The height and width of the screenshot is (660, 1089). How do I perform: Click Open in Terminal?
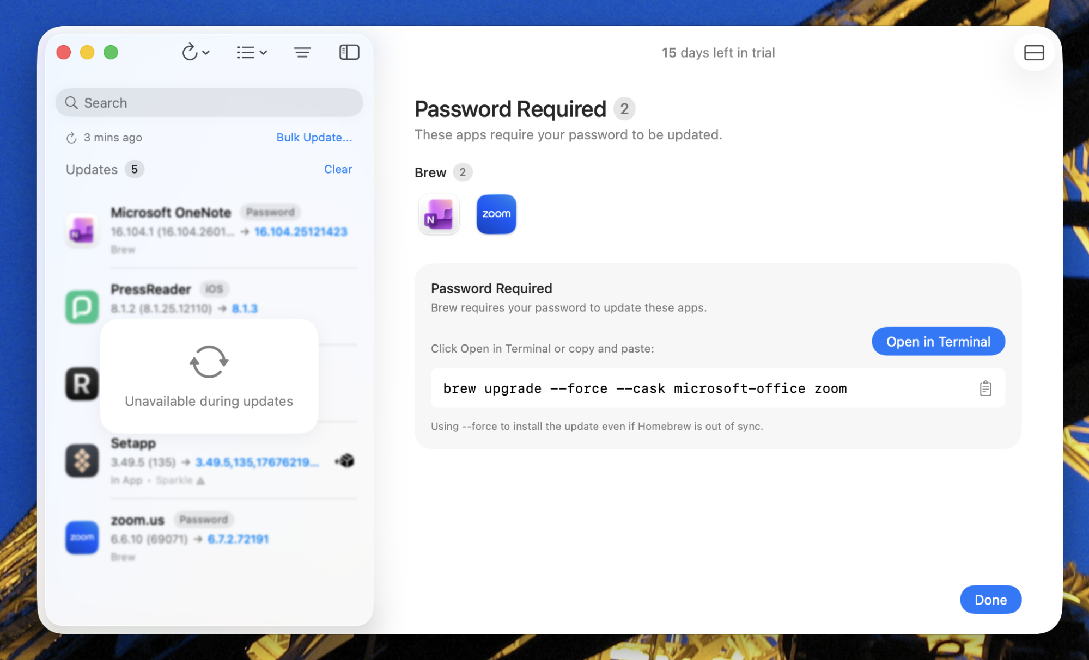pyautogui.click(x=938, y=341)
